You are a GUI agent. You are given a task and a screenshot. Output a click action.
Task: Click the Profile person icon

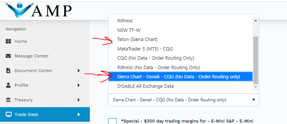(8, 85)
